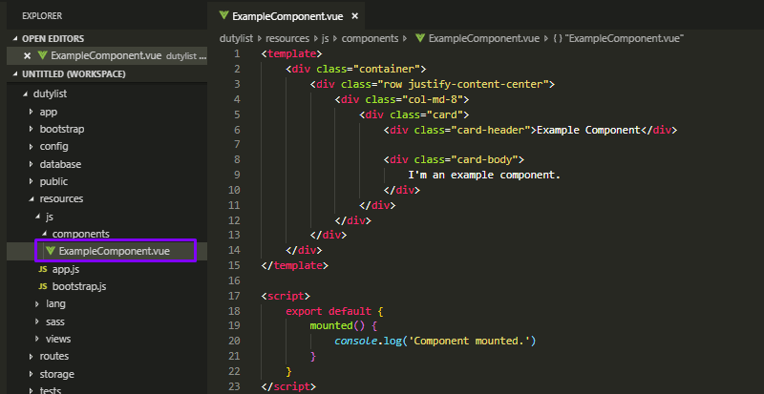Expand the bootstrap folder
The width and height of the screenshot is (764, 394).
(x=32, y=130)
